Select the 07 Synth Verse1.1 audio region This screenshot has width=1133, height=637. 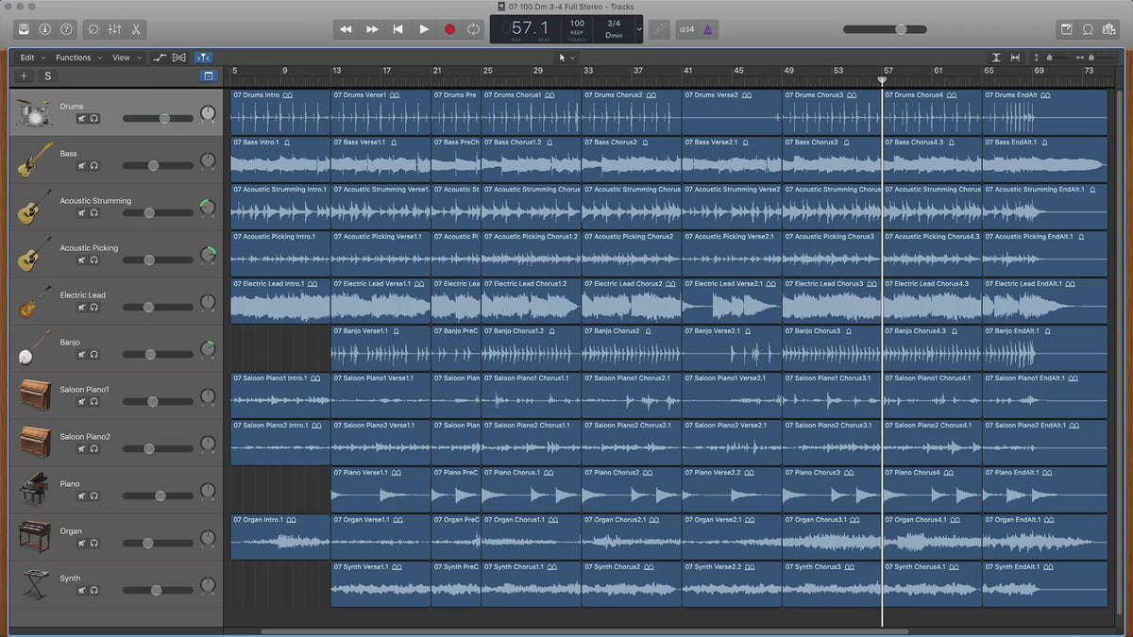tap(380, 586)
